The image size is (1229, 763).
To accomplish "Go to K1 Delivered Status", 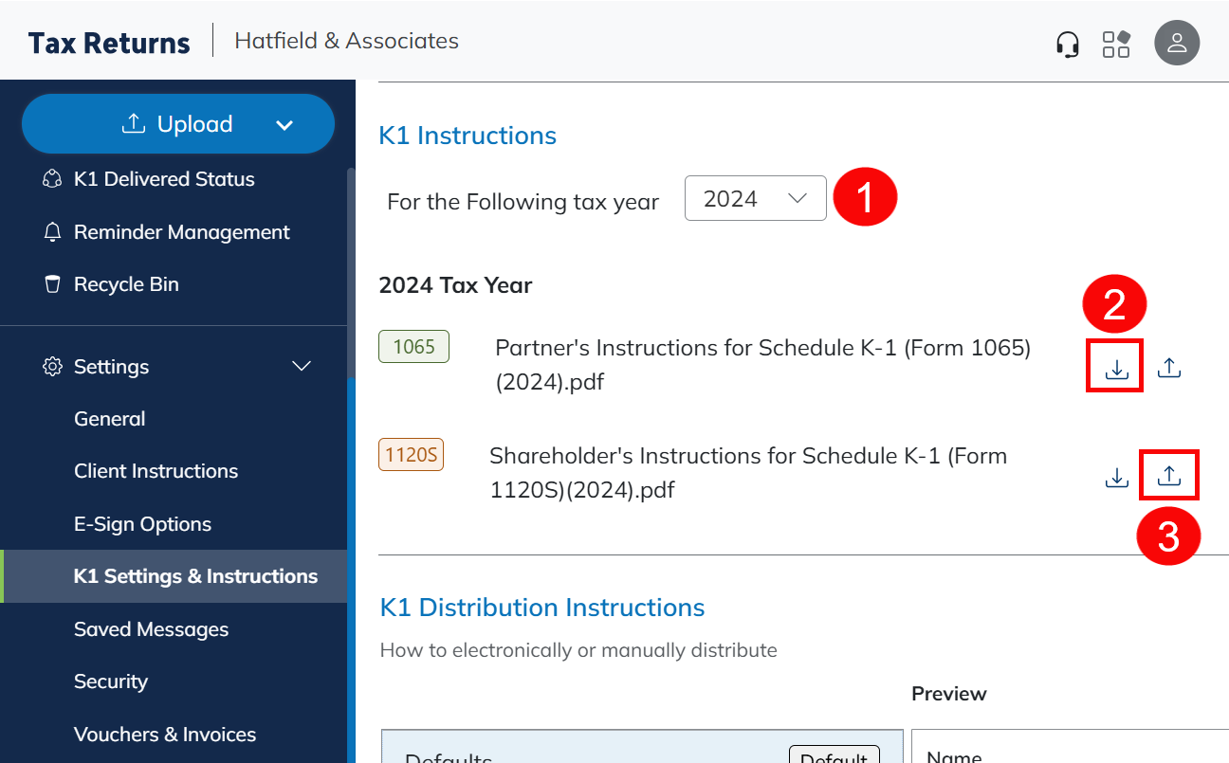I will click(164, 179).
